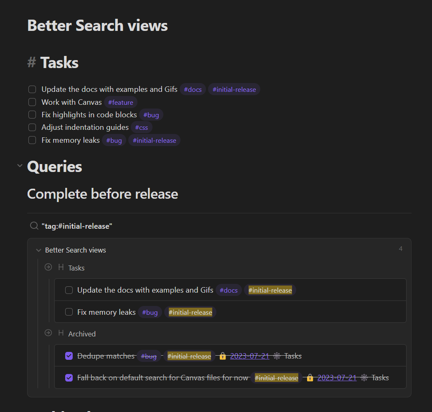Uncheck the completed Dedupe matches checkbox
This screenshot has height=412, width=432.
coord(69,356)
